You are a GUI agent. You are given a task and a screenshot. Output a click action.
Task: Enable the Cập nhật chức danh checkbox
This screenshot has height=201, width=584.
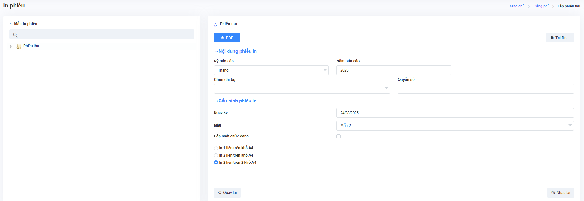338,136
